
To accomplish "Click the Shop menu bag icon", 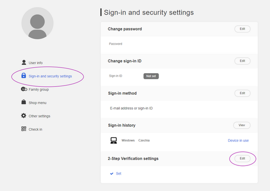I will [24, 102].
